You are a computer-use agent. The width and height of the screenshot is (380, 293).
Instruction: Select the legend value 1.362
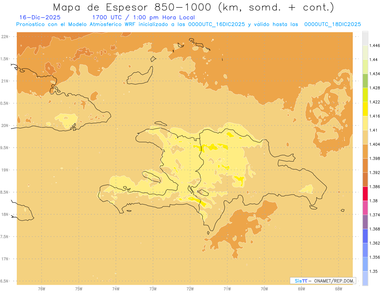click(374, 243)
